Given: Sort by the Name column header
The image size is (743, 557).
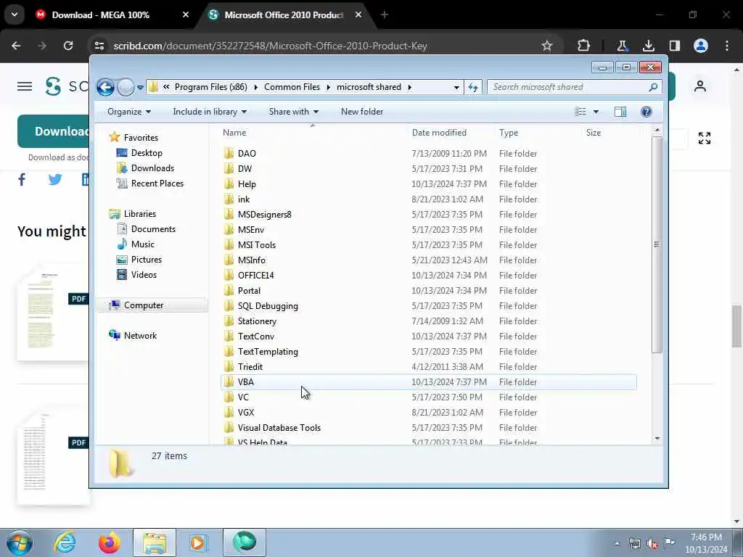Looking at the screenshot, I should click(x=234, y=133).
